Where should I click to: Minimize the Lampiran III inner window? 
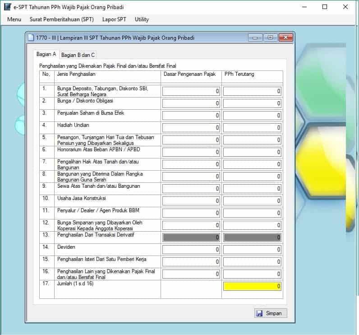[x=255, y=38]
